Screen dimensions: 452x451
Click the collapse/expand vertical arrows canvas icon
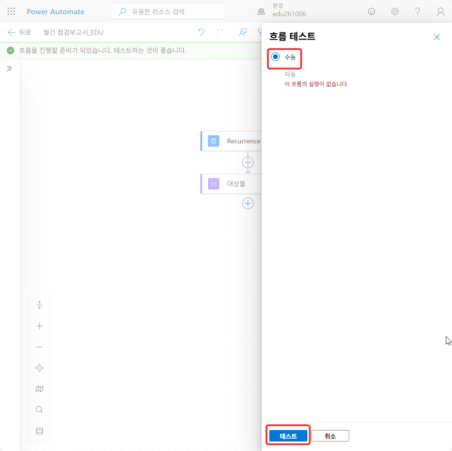pyautogui.click(x=39, y=305)
